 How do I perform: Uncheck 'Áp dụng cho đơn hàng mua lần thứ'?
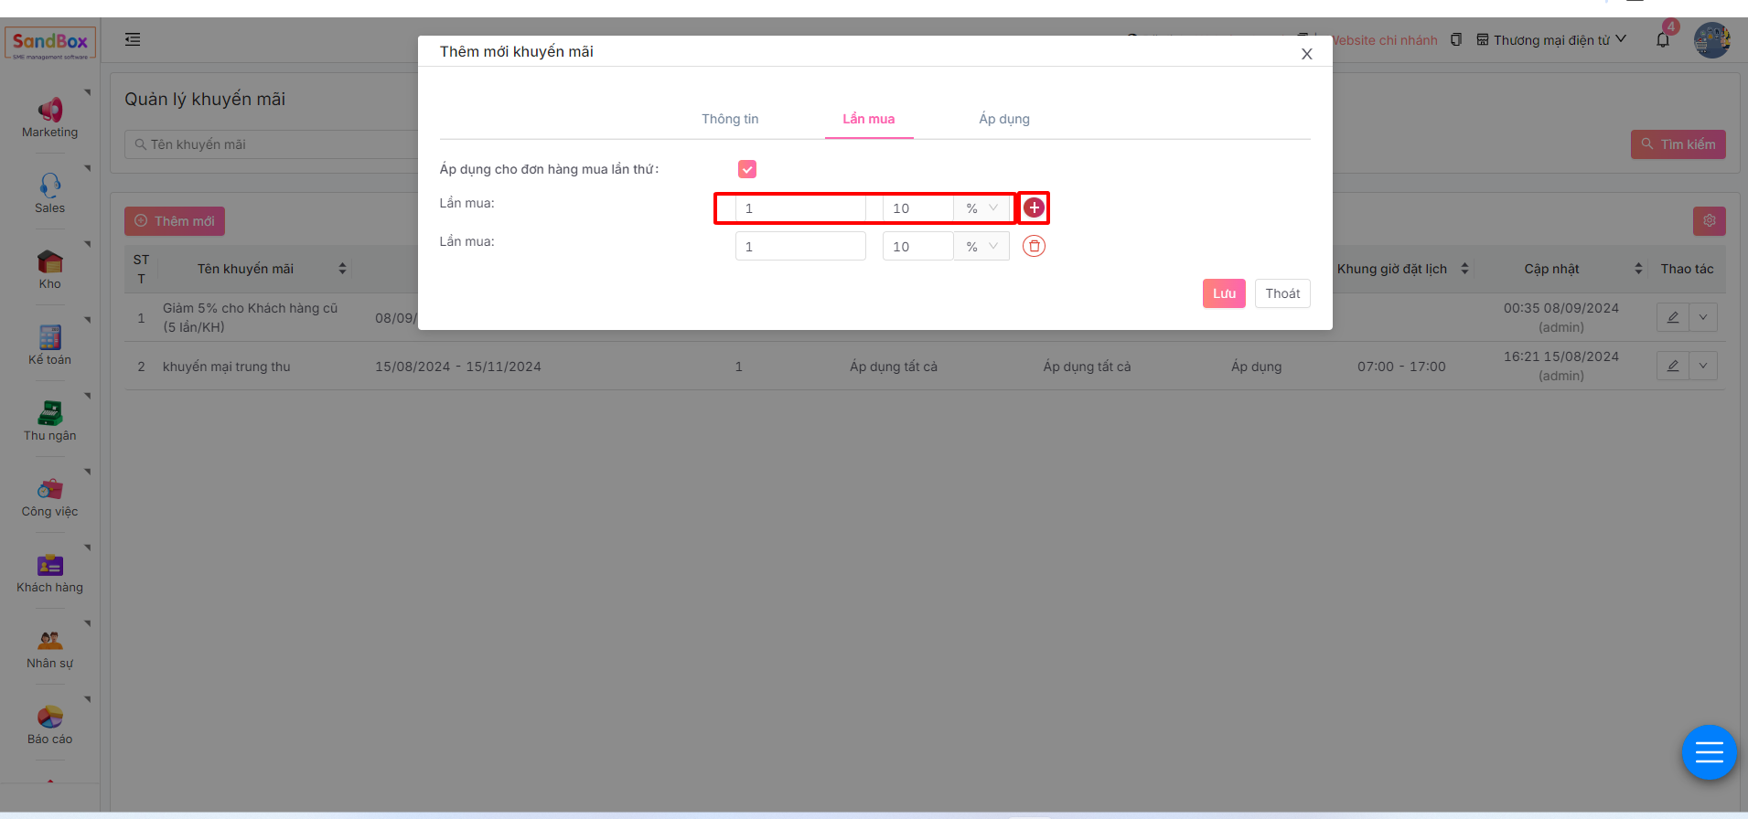pyautogui.click(x=747, y=169)
